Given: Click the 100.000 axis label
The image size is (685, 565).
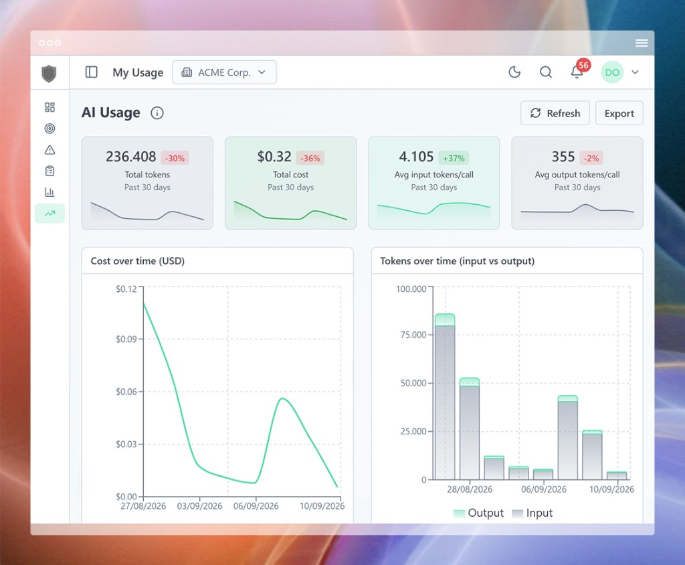Looking at the screenshot, I should click(411, 289).
